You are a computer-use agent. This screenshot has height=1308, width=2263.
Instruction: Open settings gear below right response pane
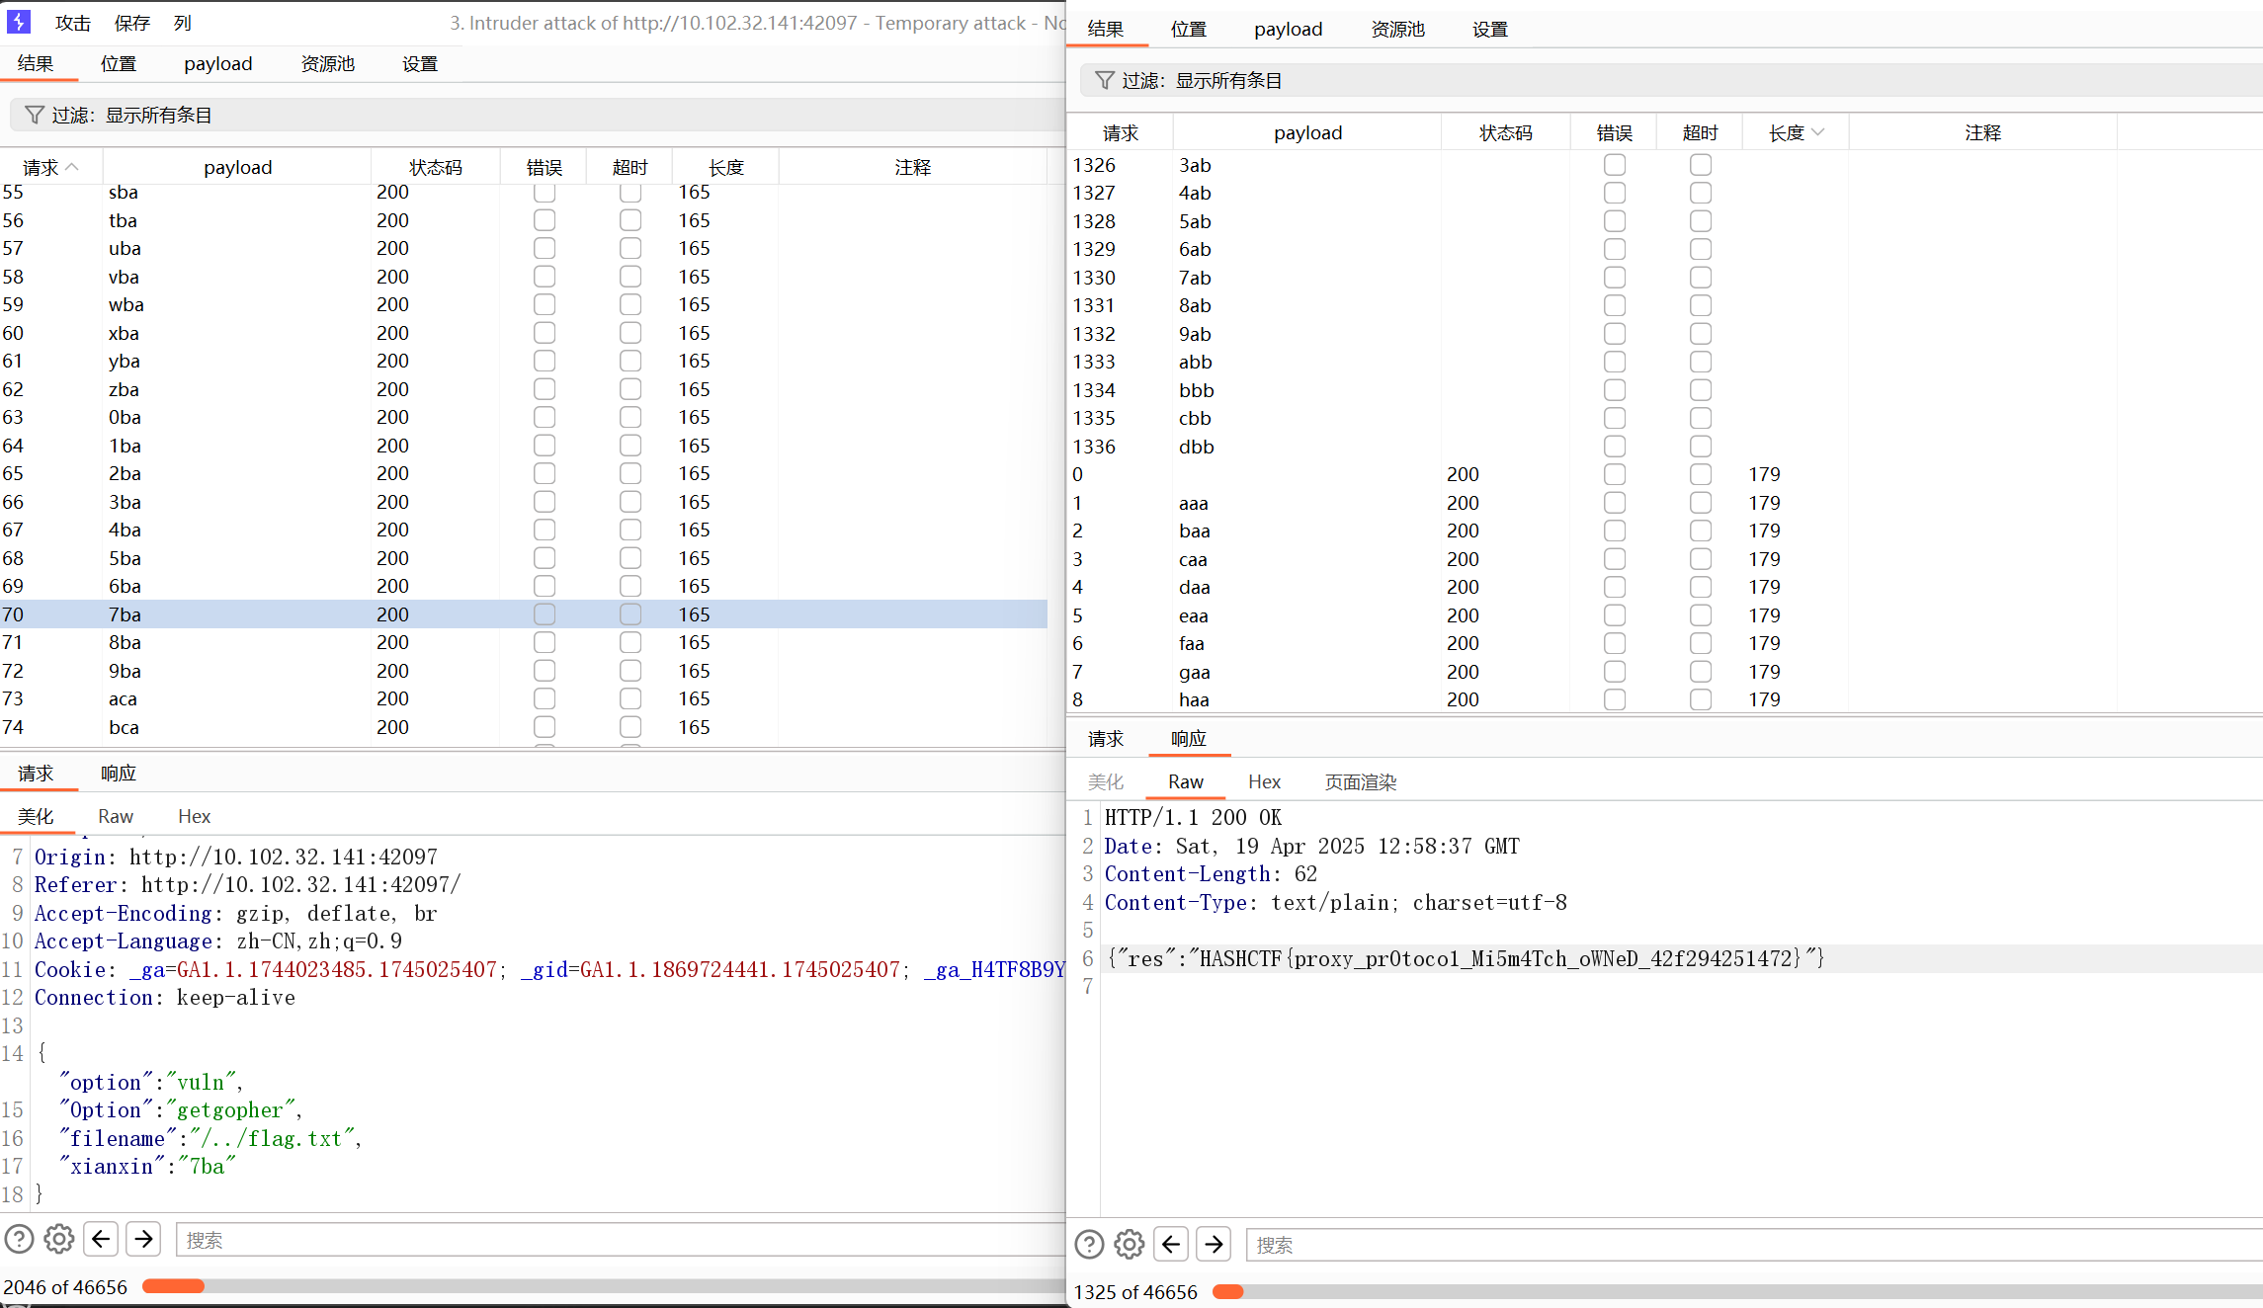(x=1130, y=1244)
